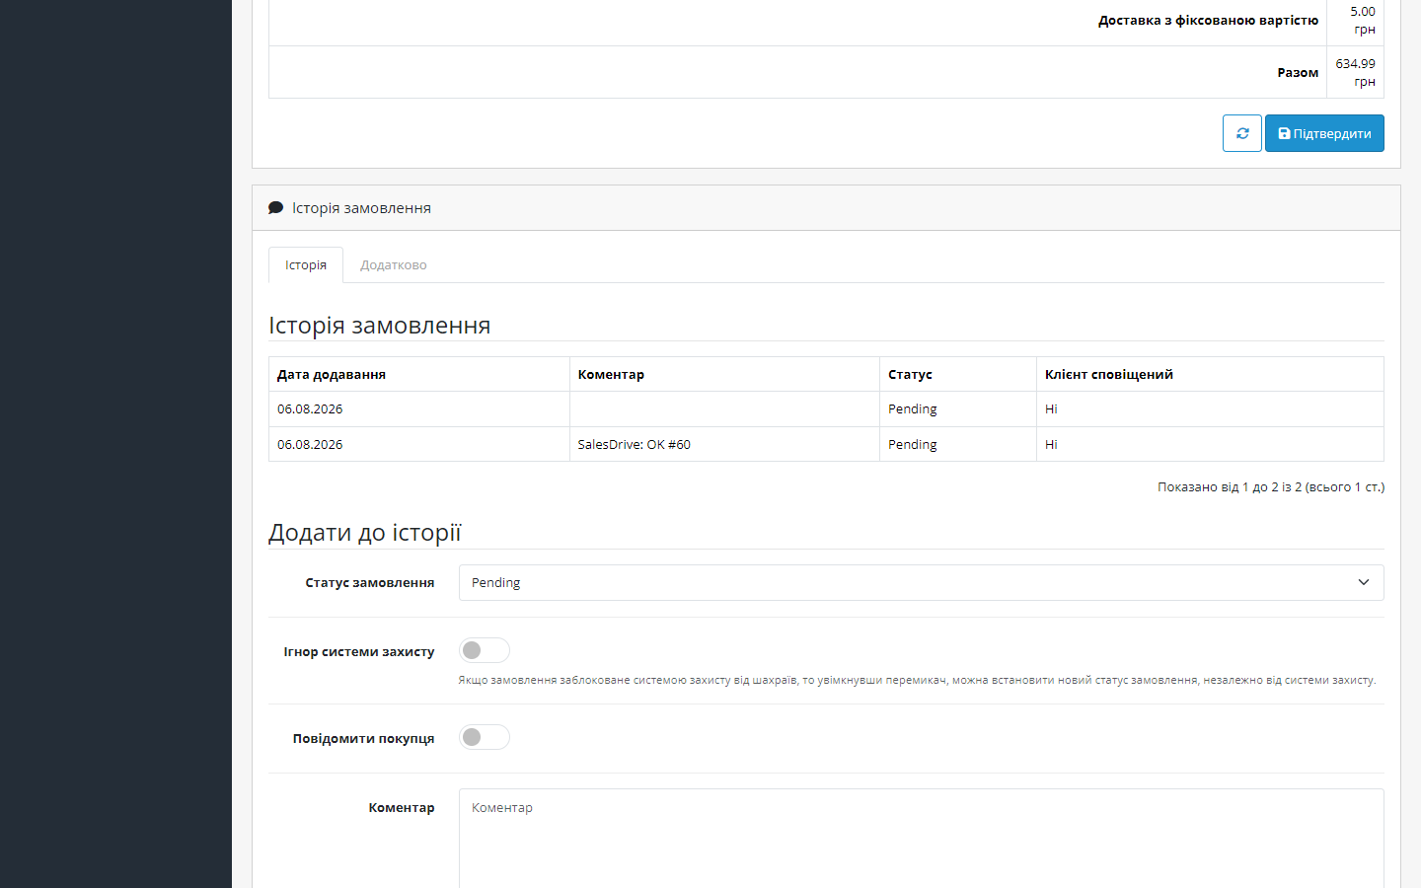Toggle the Ігнор системи захисту switch
Screen dimensions: 1421x888
pyautogui.click(x=485, y=650)
